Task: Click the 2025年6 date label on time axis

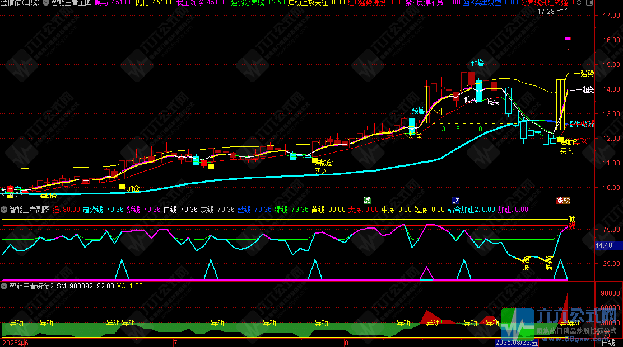Action: point(16,343)
